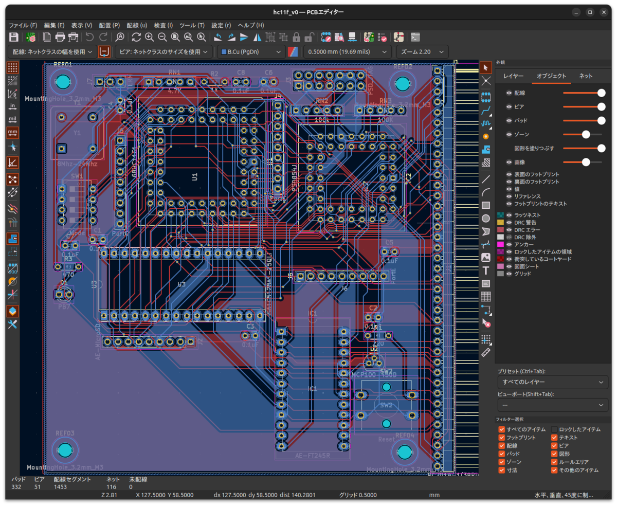
Task: Open the scripting console icon
Action: 415,37
